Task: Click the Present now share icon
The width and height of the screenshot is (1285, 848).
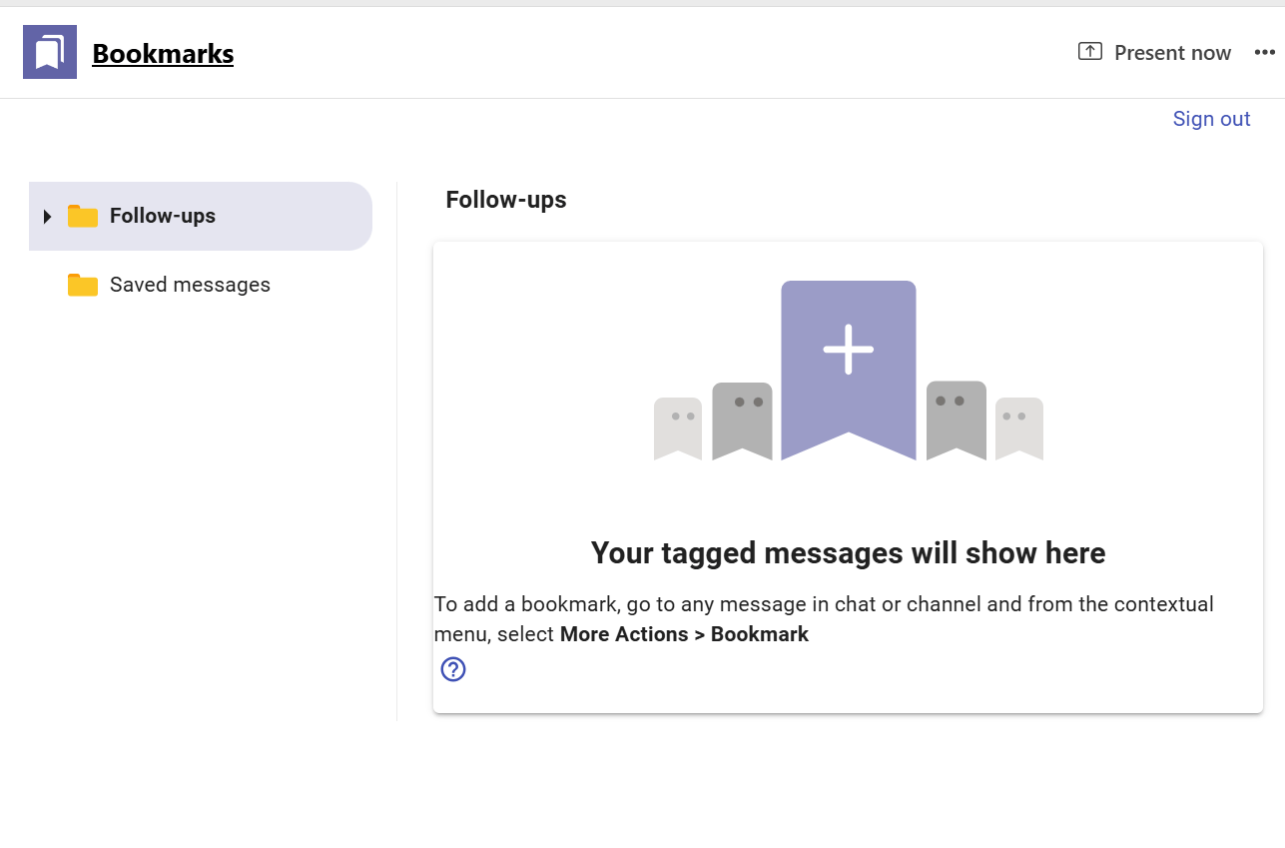Action: [x=1090, y=52]
